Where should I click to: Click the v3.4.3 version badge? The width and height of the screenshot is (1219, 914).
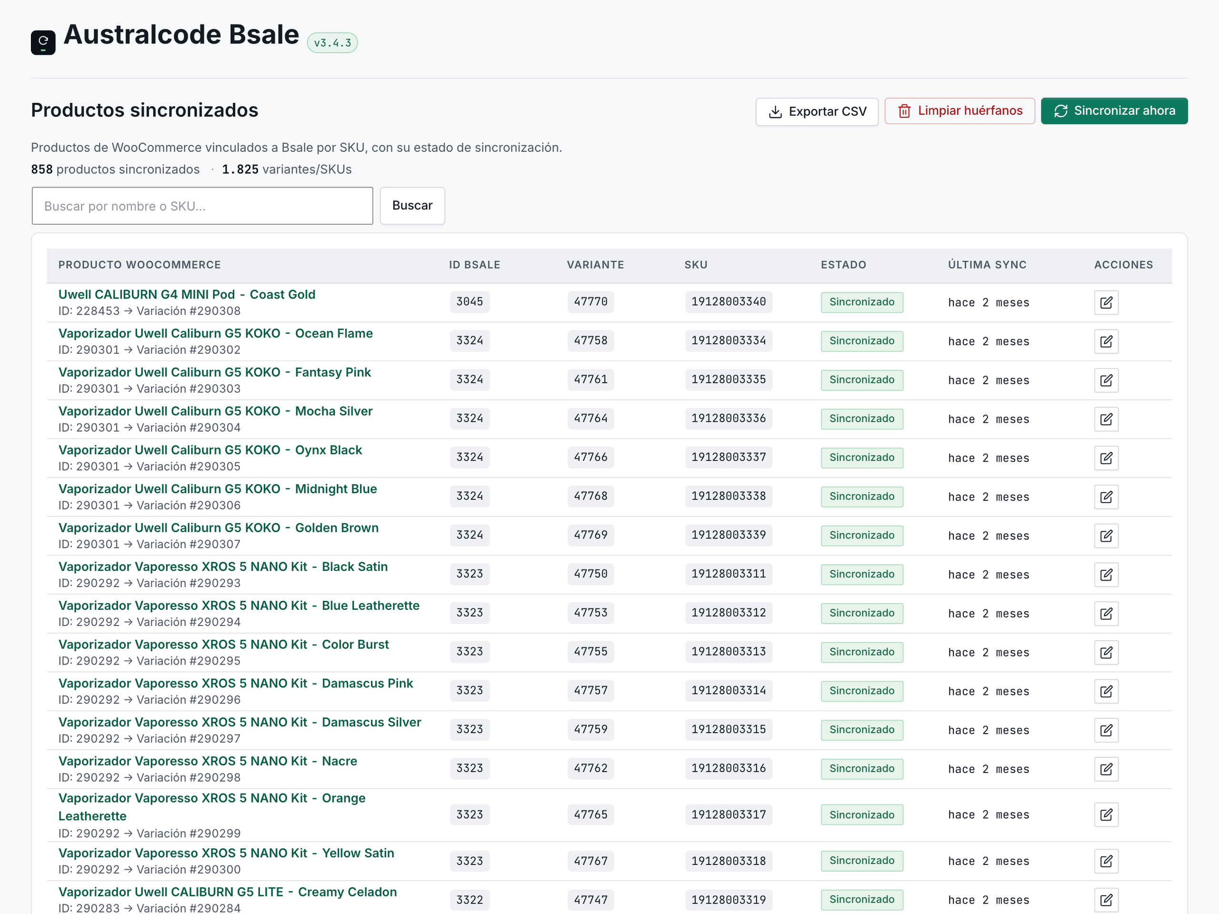[332, 42]
